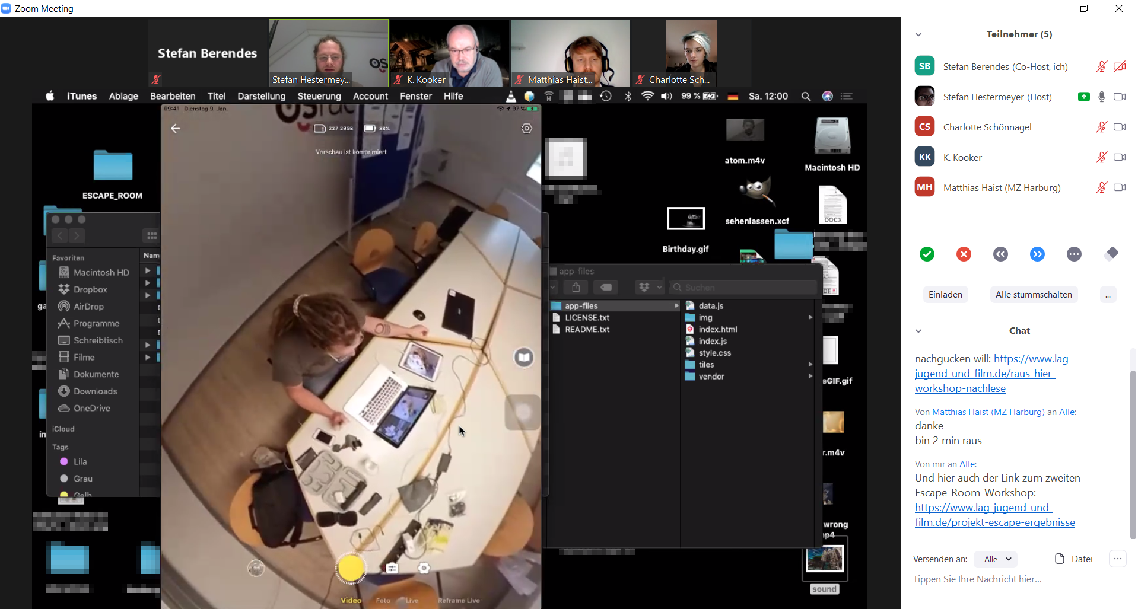Collapse the Chat panel chevron
This screenshot has height=609, width=1138.
(x=918, y=331)
